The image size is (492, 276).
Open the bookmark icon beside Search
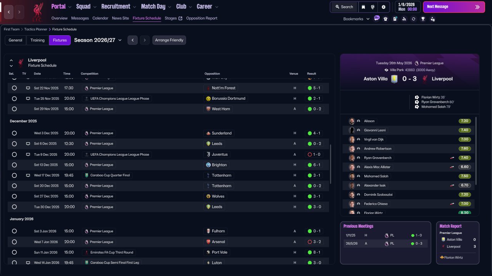click(363, 7)
